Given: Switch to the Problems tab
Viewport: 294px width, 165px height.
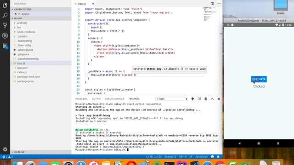Looking at the screenshot, I should pos(81,99).
